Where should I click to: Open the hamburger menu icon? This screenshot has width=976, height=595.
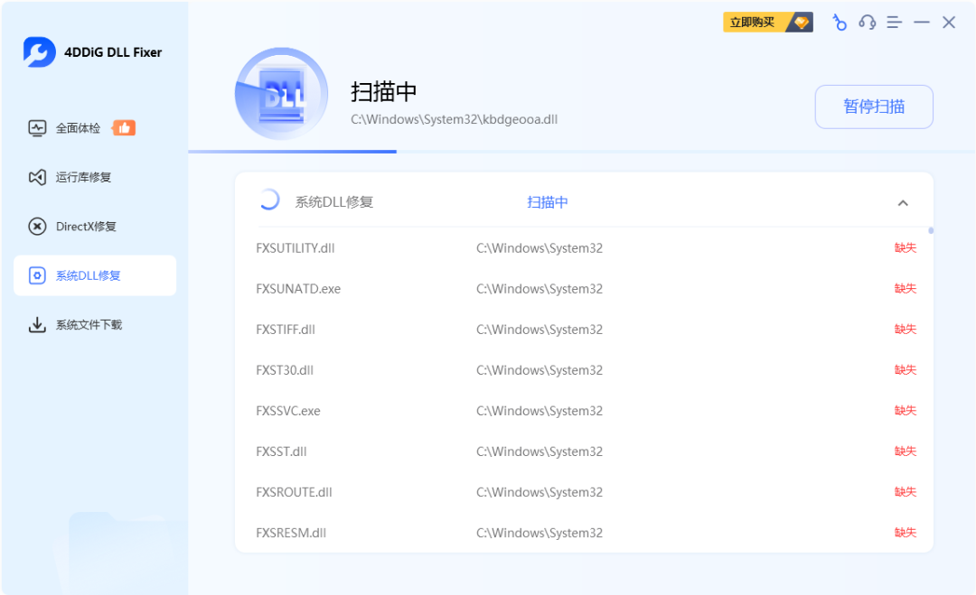pyautogui.click(x=895, y=23)
